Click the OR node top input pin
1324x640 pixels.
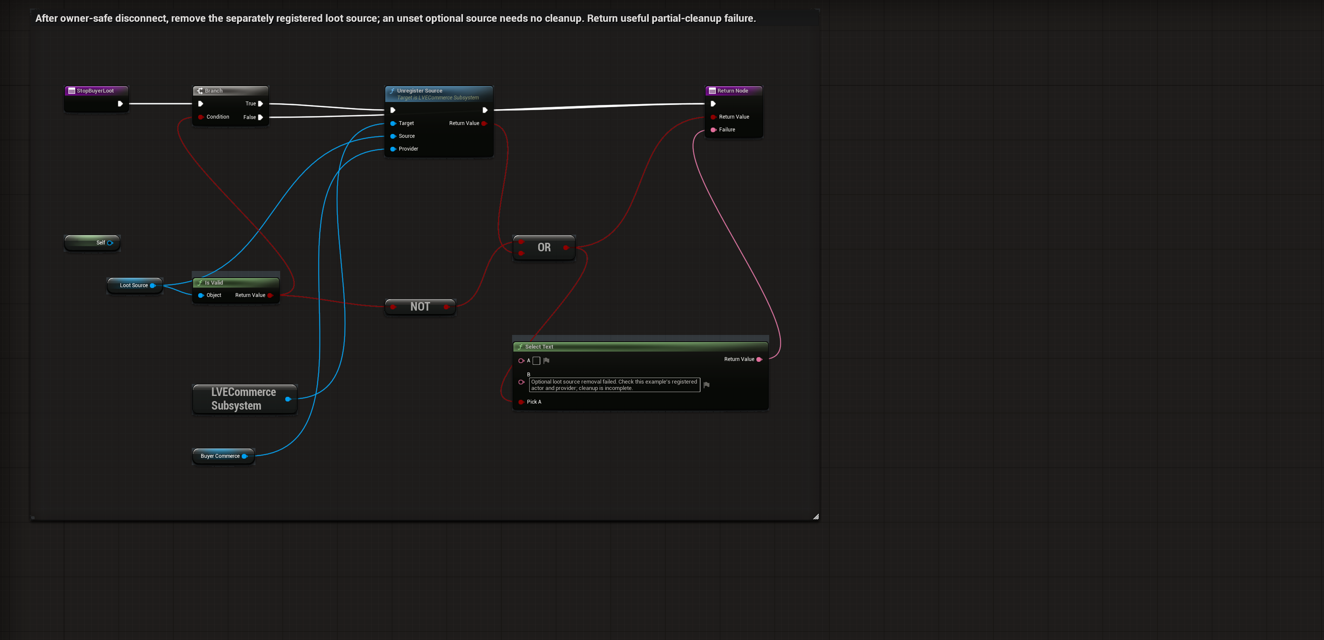[521, 241]
